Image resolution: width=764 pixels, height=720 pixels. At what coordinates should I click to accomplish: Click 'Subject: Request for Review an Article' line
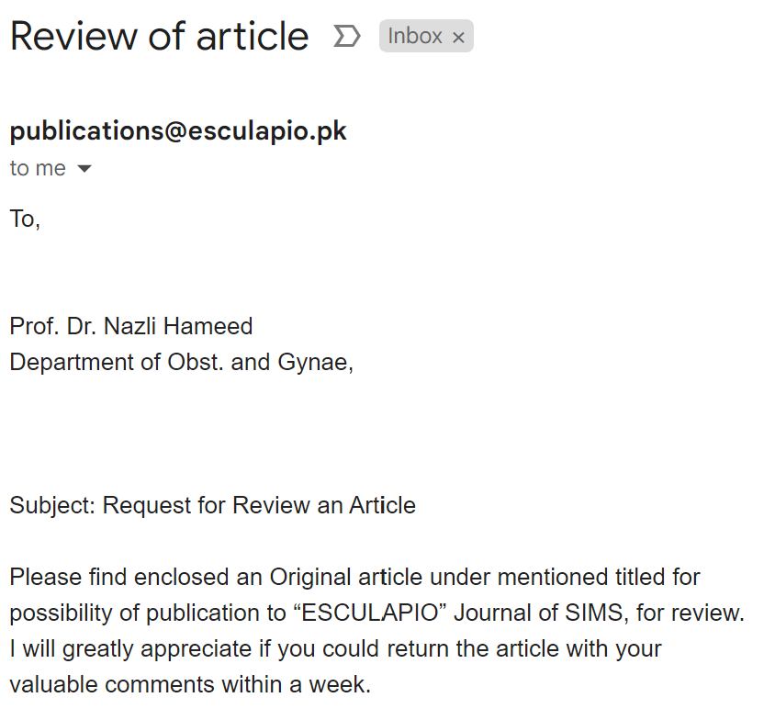click(x=212, y=505)
